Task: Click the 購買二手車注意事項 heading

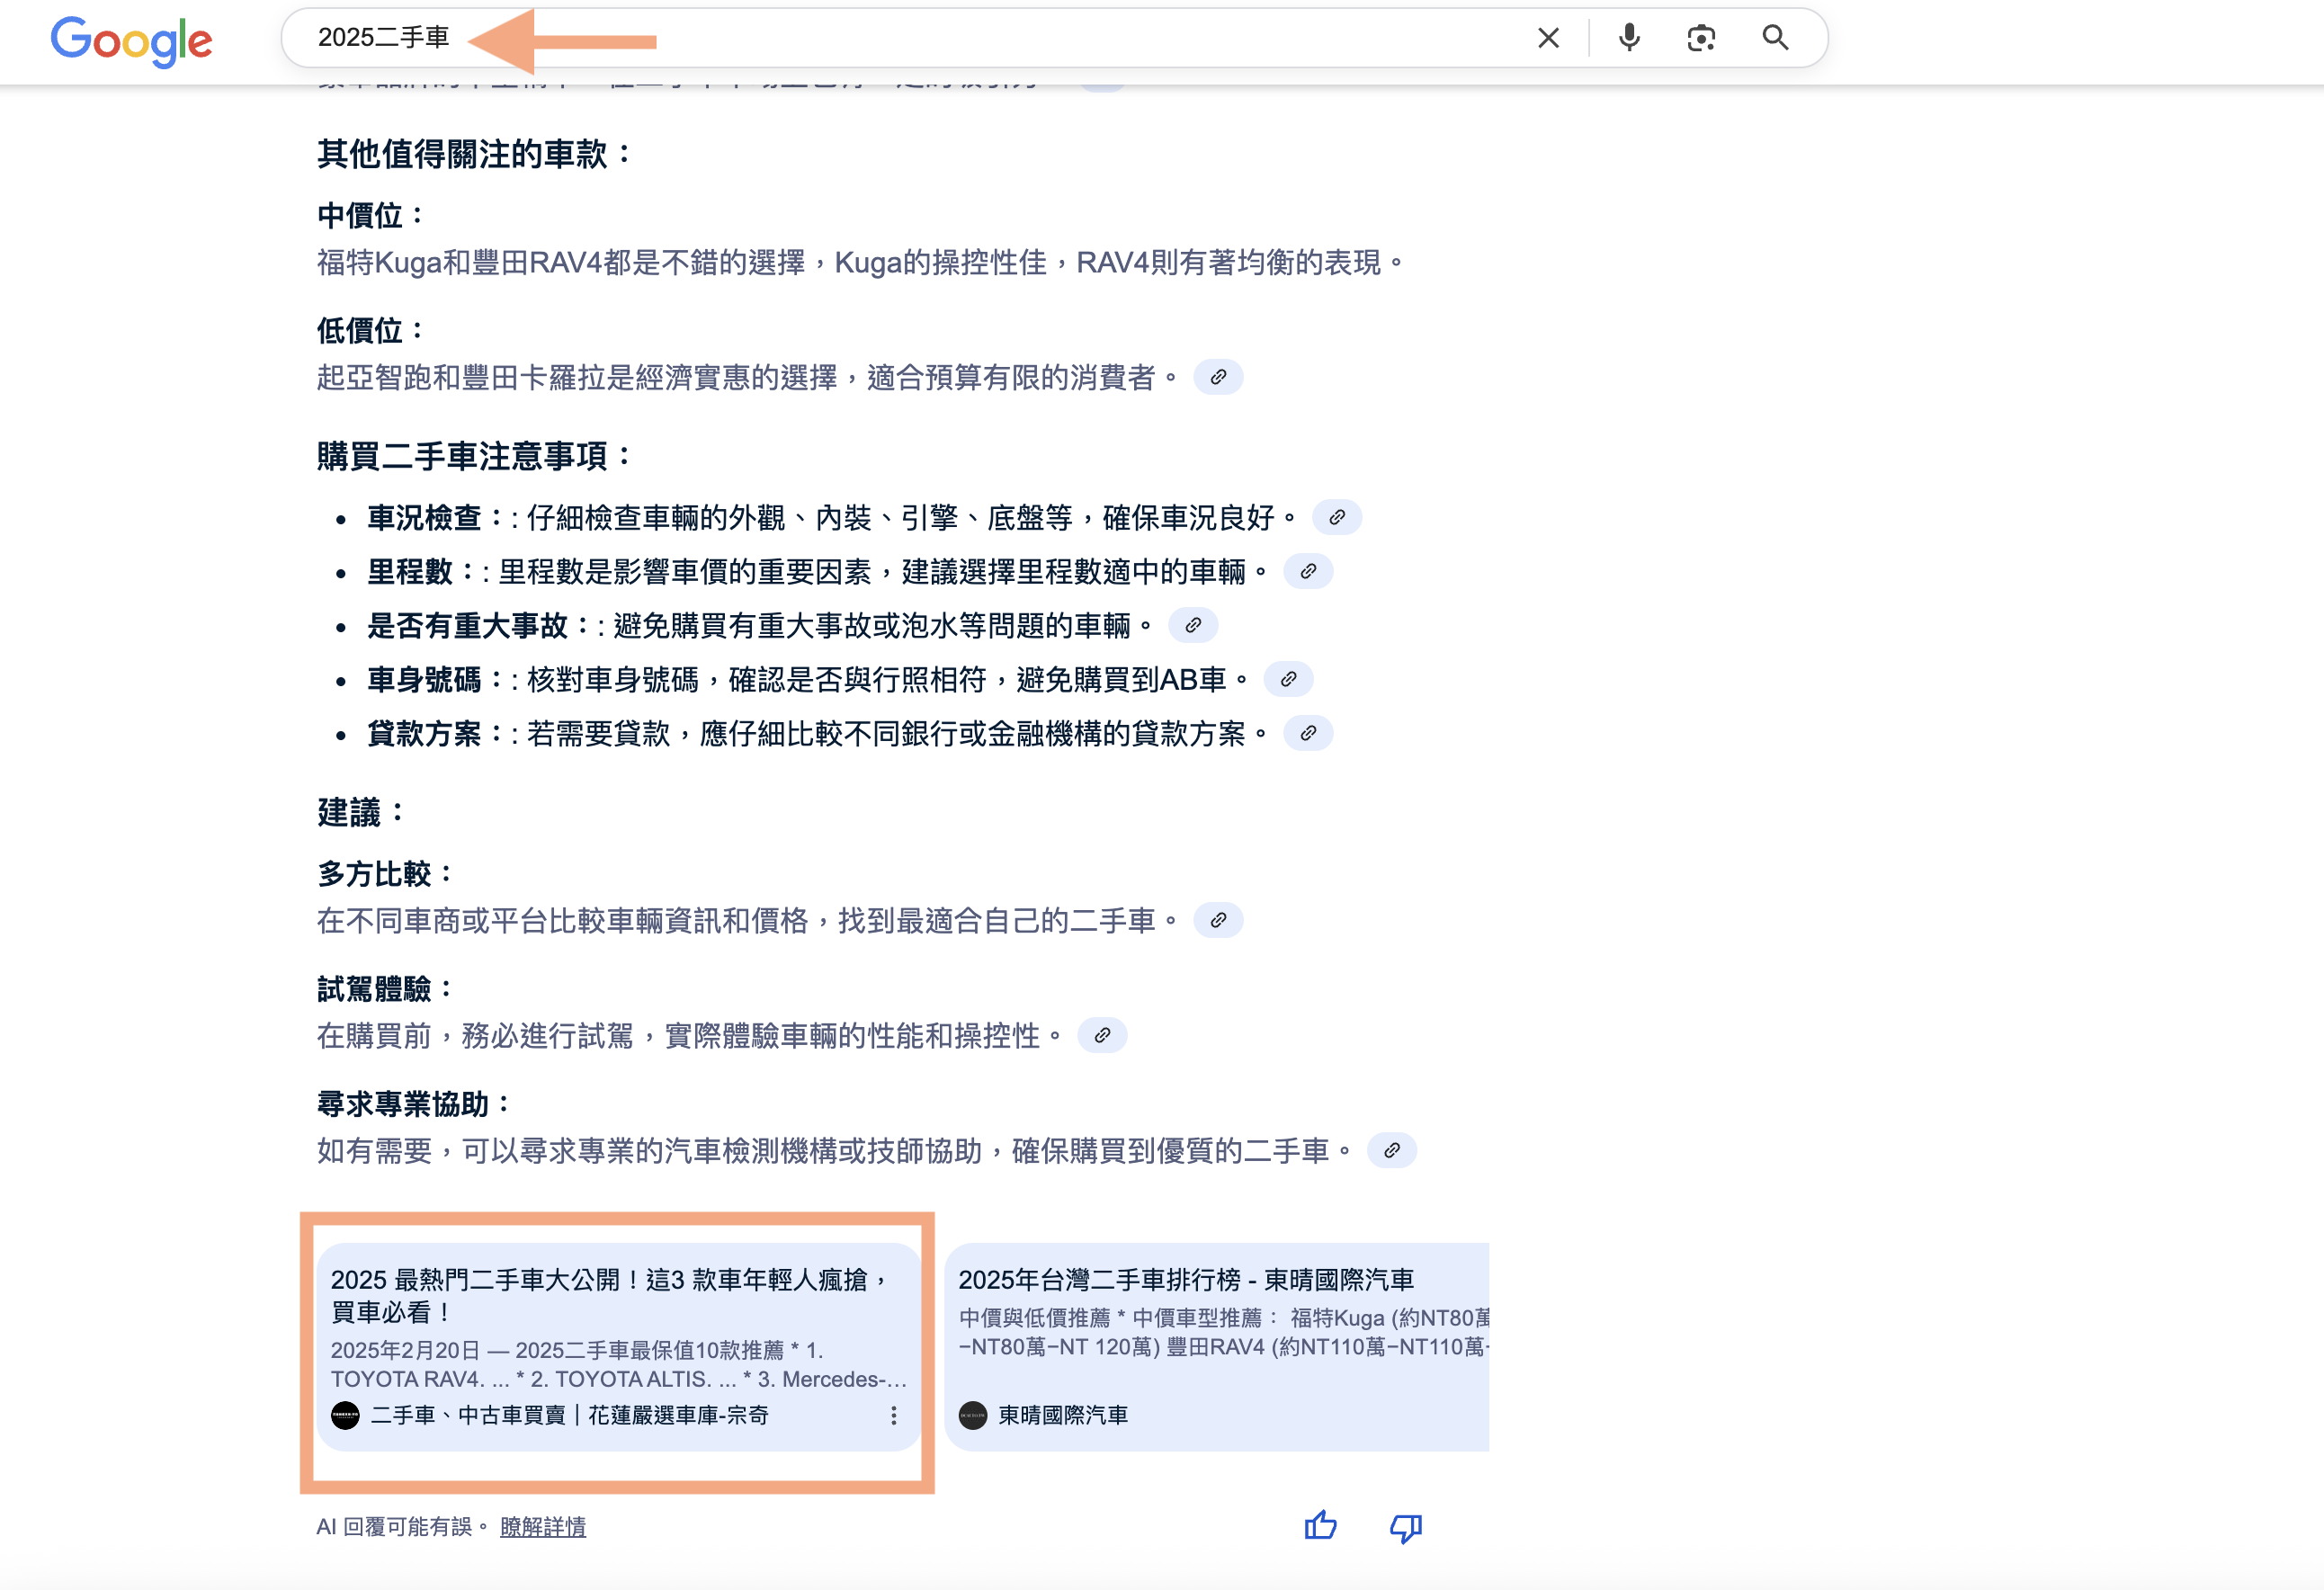Action: pos(474,455)
